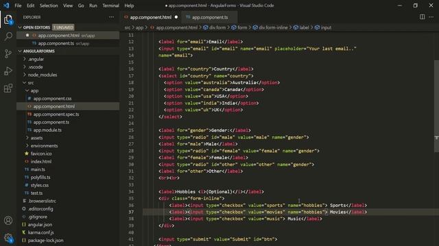Click 'div.form-inline' breadcrumb segment

(270, 27)
